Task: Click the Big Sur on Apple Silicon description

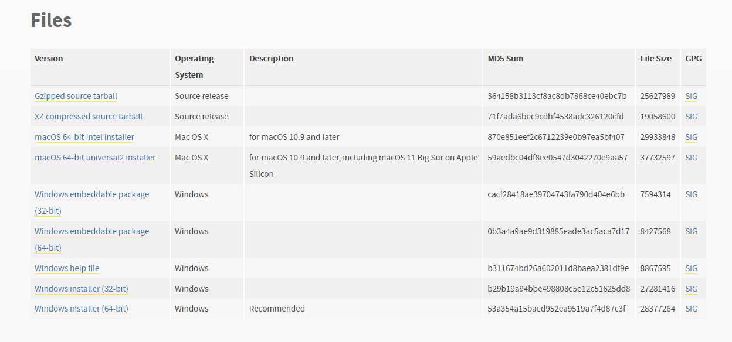Action: pos(363,166)
